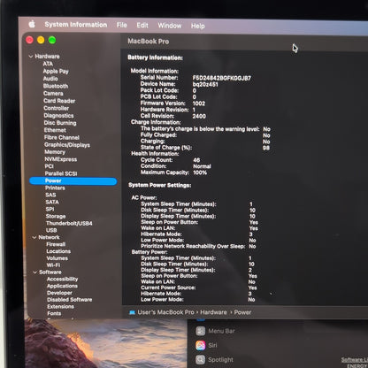Click User's MacBook Pro in path bar
Image resolution: width=368 pixels, height=368 pixels.
tap(165, 312)
